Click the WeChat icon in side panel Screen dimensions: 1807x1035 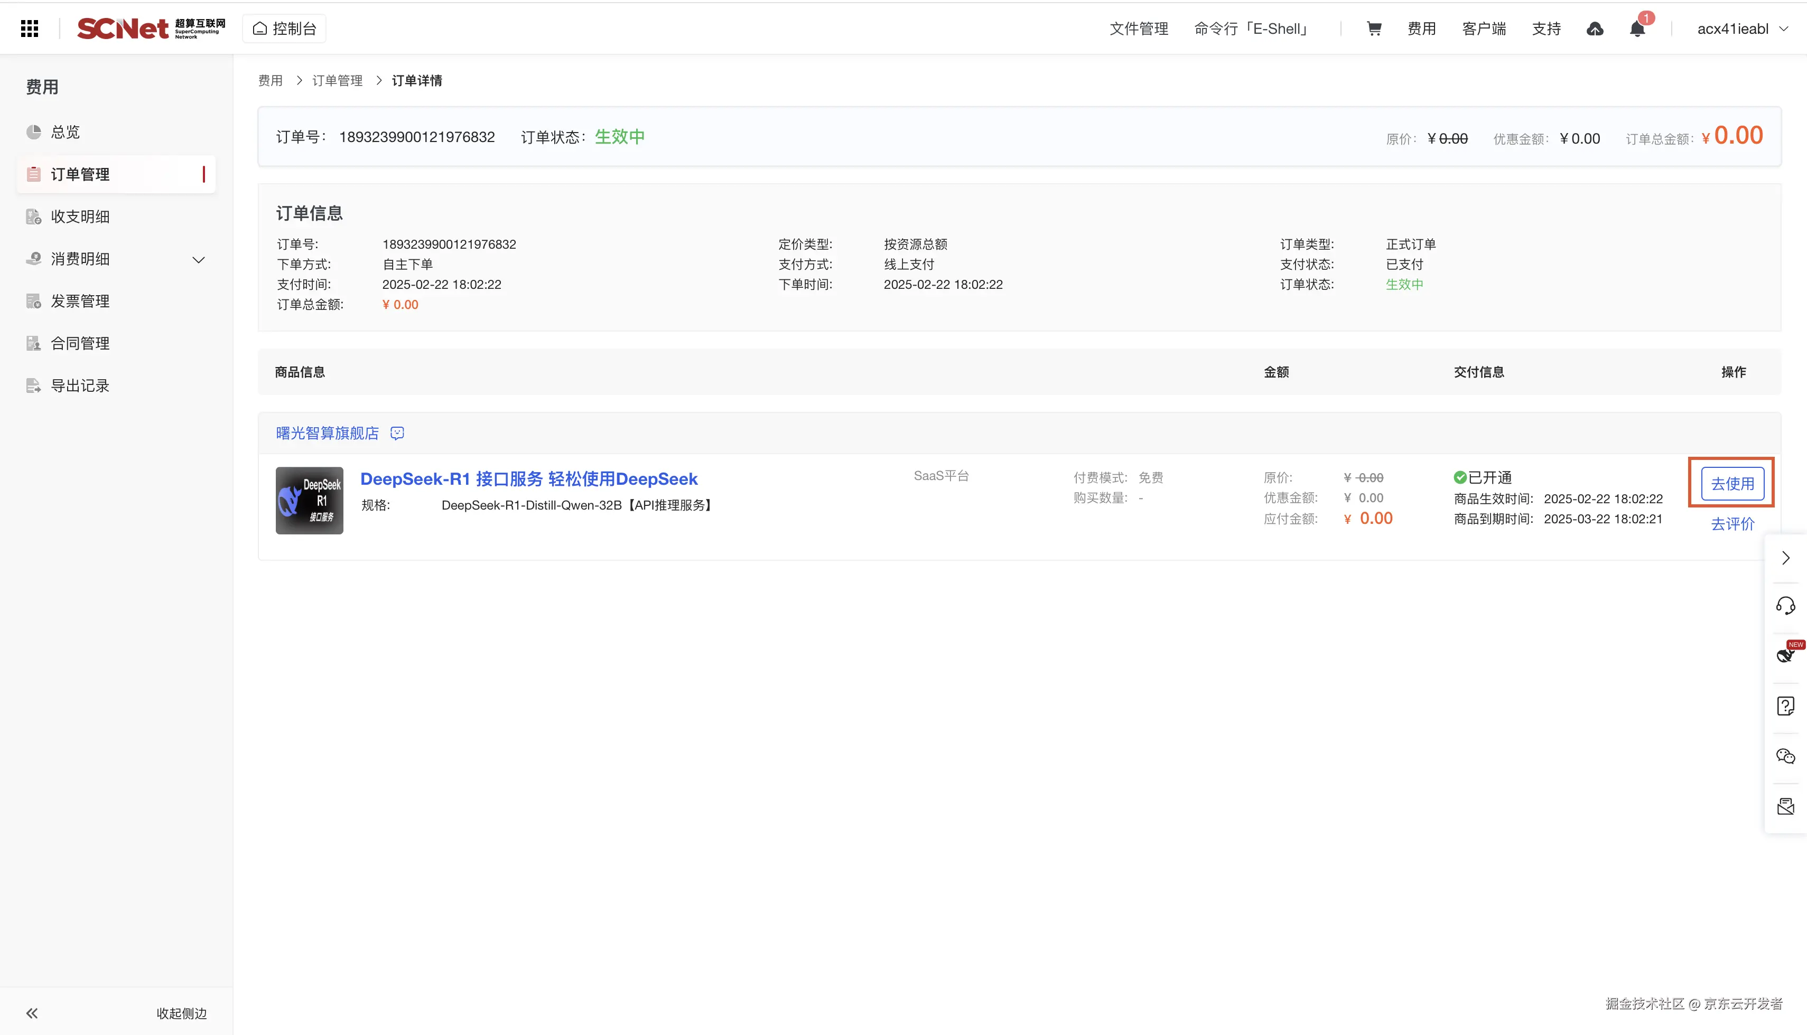click(x=1786, y=756)
